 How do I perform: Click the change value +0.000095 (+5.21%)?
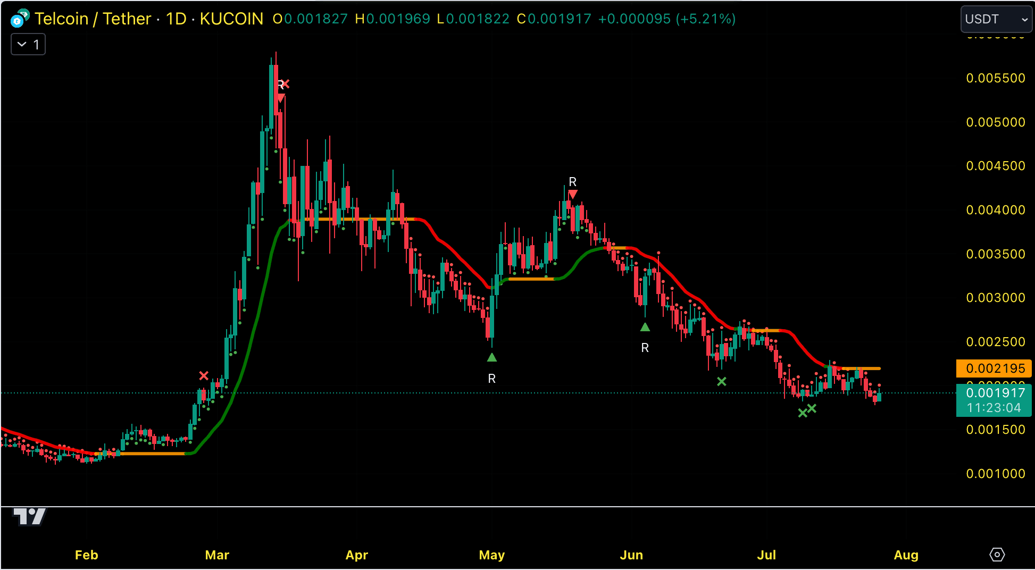(667, 19)
